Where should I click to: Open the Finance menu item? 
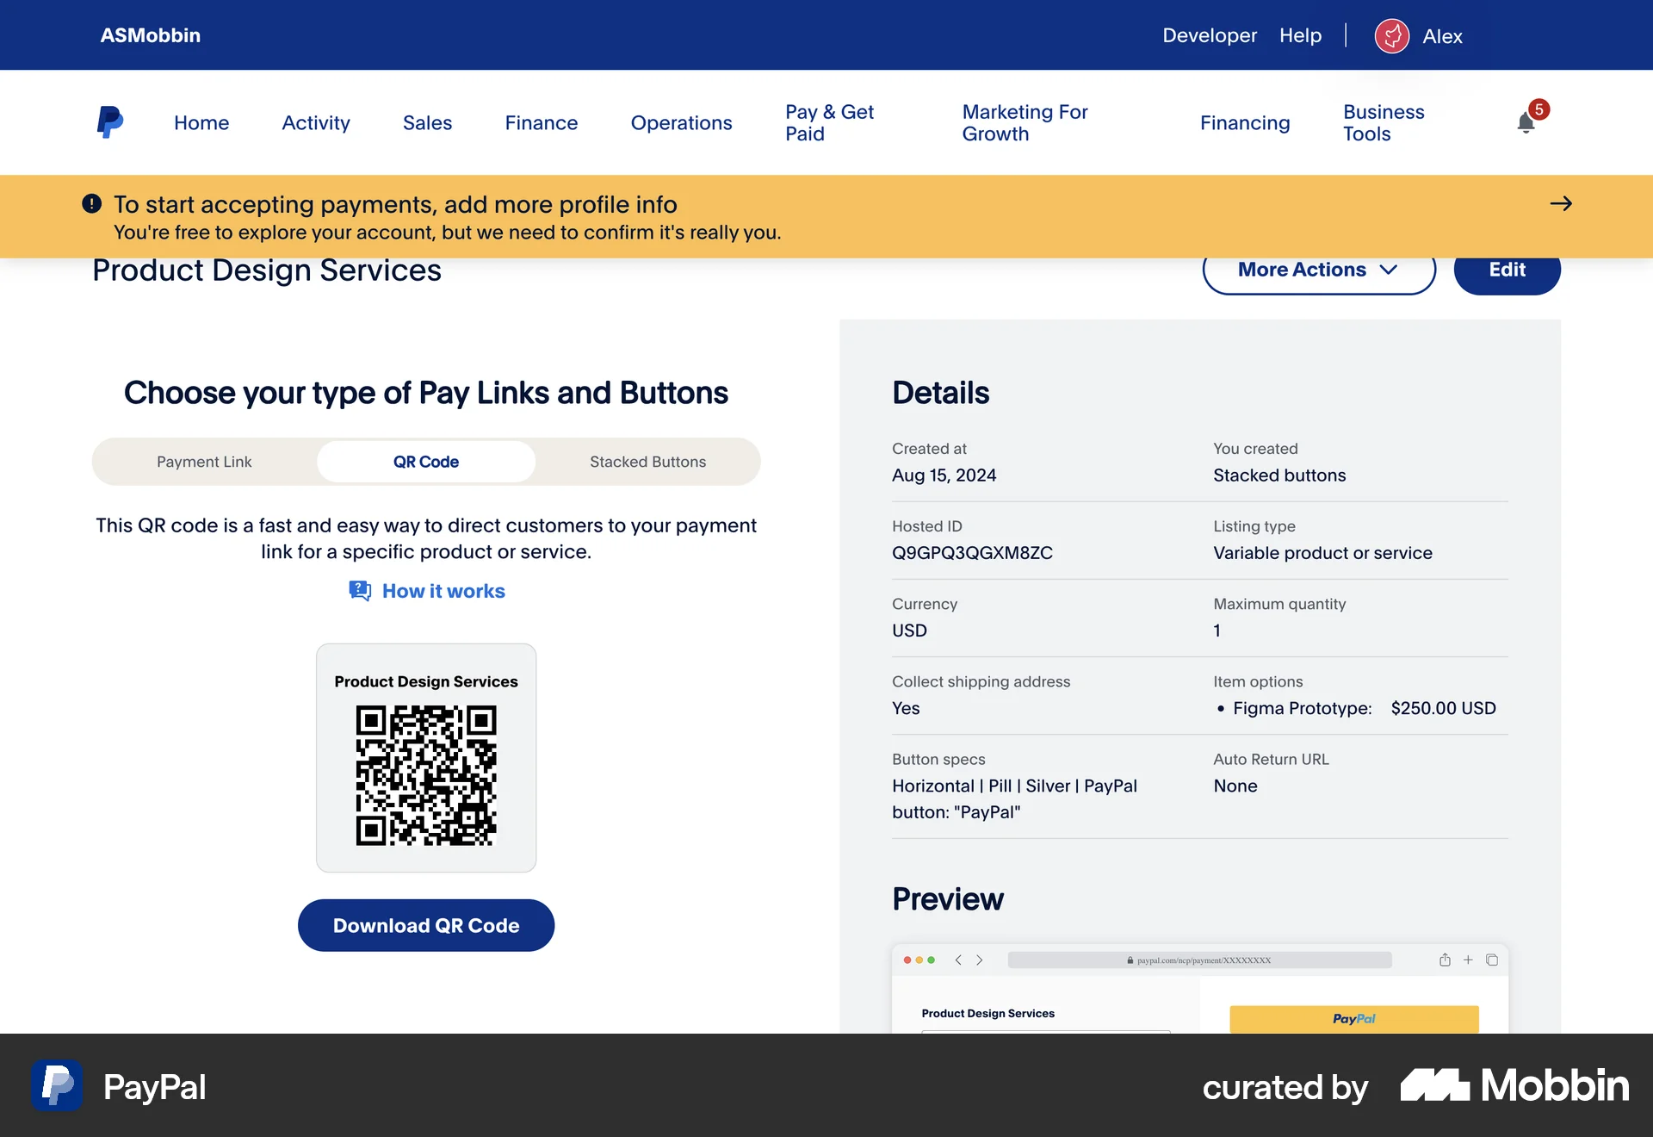pos(541,122)
